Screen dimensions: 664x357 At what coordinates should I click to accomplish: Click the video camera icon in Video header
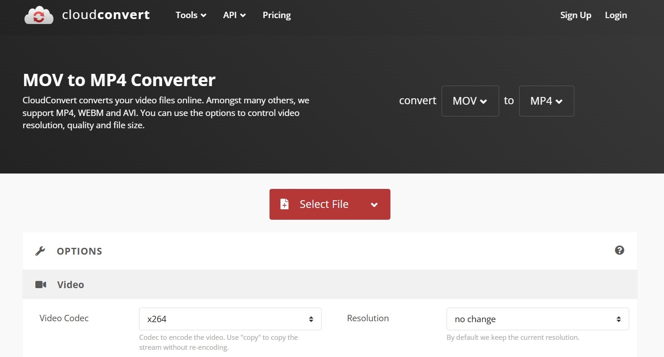tap(41, 285)
